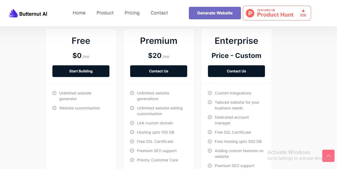Click checkmark beside Priority Customer Care
This screenshot has height=169, width=337.
(132, 160)
